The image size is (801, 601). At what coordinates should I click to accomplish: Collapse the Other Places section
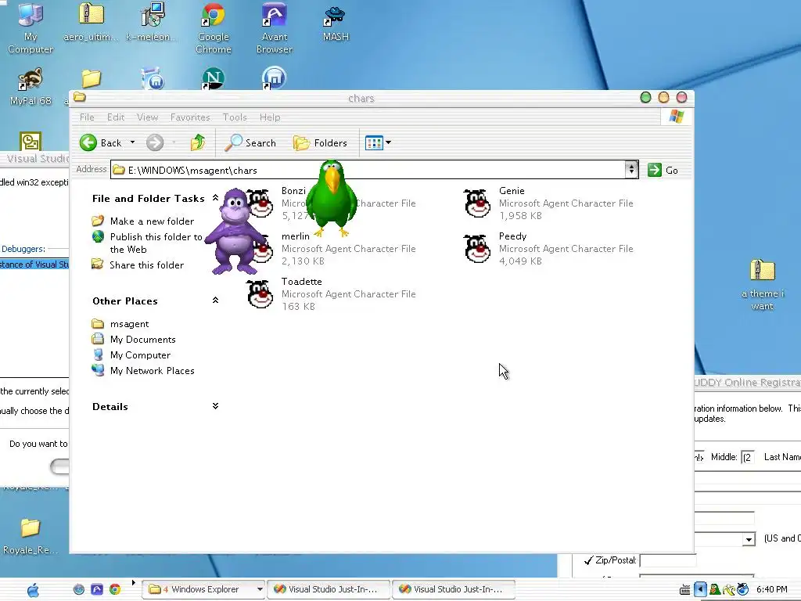[215, 300]
